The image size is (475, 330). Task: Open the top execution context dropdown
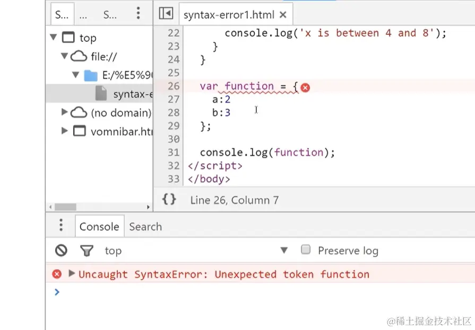[284, 250]
